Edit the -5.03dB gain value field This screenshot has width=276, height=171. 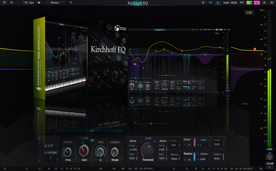pyautogui.click(x=84, y=138)
